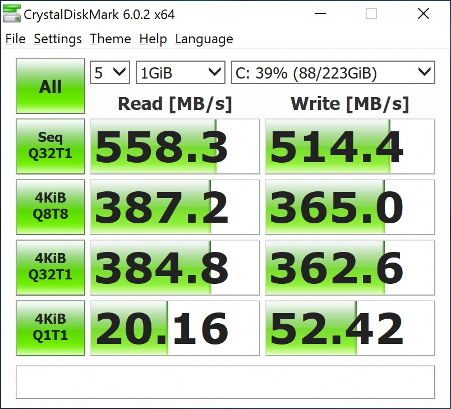
Task: Expand the 1GiB test size dropdown
Action: (180, 72)
